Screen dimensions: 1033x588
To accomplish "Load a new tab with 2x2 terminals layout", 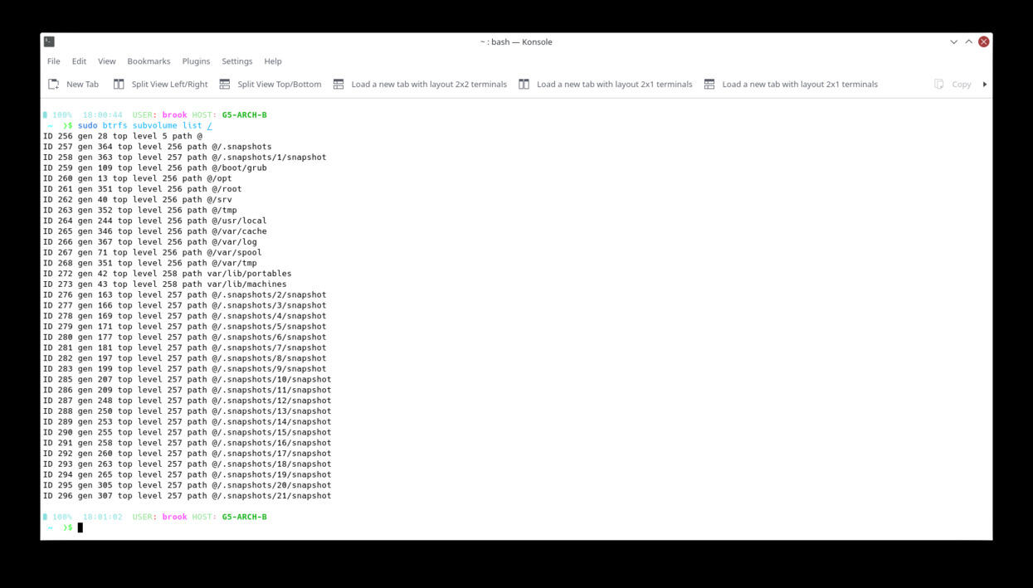I will [x=338, y=84].
